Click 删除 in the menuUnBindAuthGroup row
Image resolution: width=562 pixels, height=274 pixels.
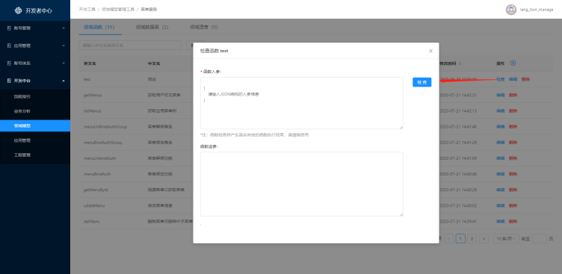513,127
